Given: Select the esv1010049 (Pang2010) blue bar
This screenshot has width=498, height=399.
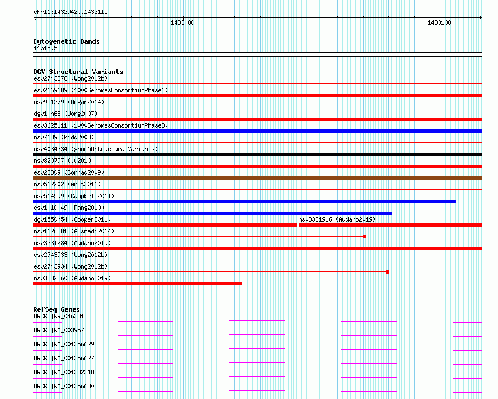Looking at the screenshot, I should (x=212, y=213).
